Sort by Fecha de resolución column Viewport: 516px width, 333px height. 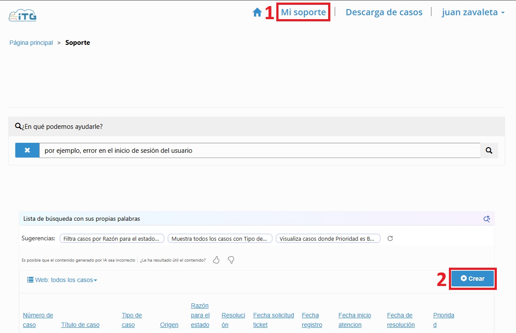pos(401,320)
